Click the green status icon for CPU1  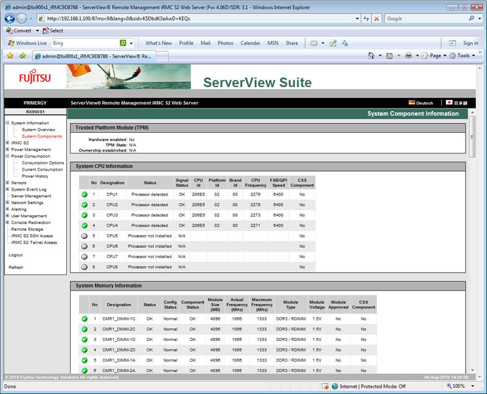[x=85, y=194]
